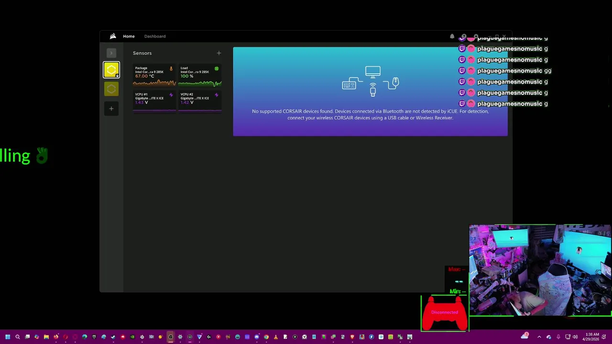Image resolution: width=612 pixels, height=344 pixels.
Task: Open clock showing 1:38 AM
Action: tap(592, 337)
